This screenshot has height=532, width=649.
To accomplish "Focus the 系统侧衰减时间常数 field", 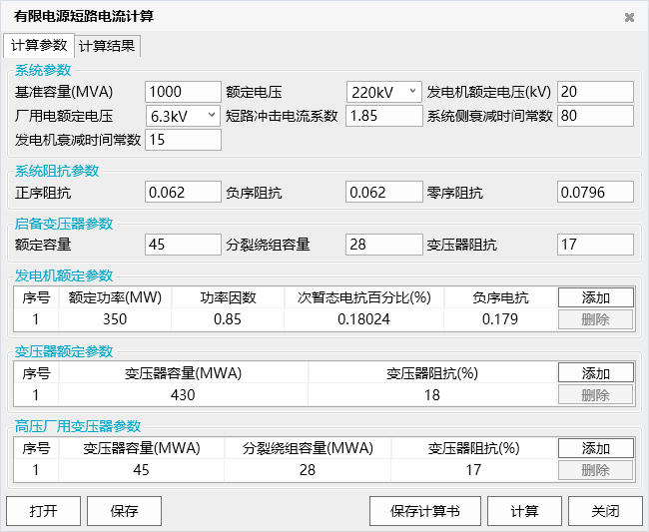I will click(x=595, y=116).
